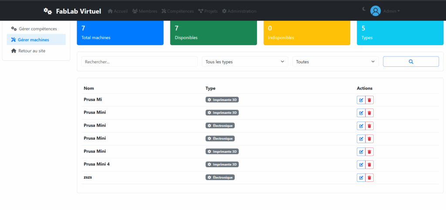The width and height of the screenshot is (446, 210).
Task: Edit the Prusa Mi machine
Action: tap(361, 100)
